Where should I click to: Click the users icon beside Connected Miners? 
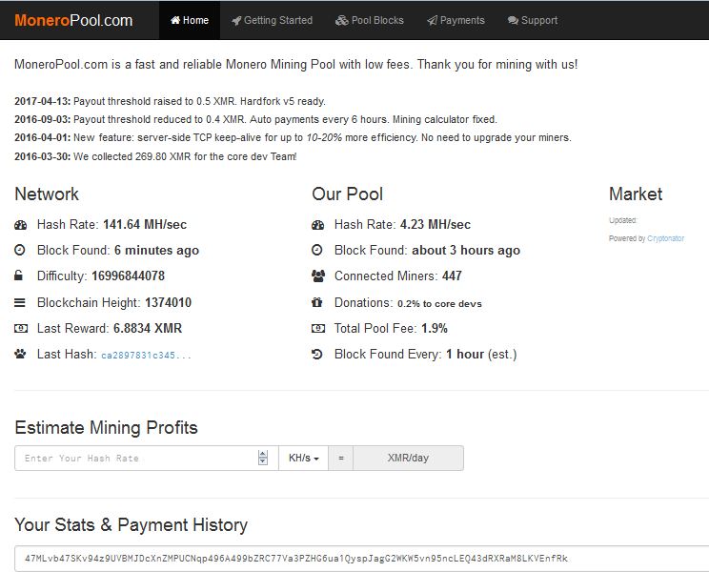click(318, 276)
